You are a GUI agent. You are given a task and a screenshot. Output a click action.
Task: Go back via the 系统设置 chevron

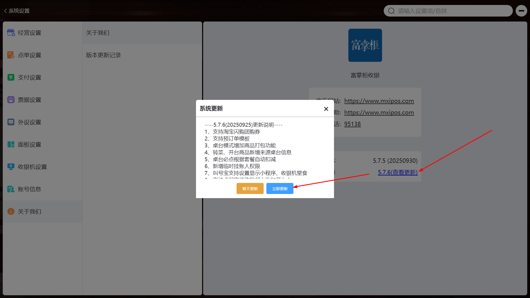click(x=5, y=11)
